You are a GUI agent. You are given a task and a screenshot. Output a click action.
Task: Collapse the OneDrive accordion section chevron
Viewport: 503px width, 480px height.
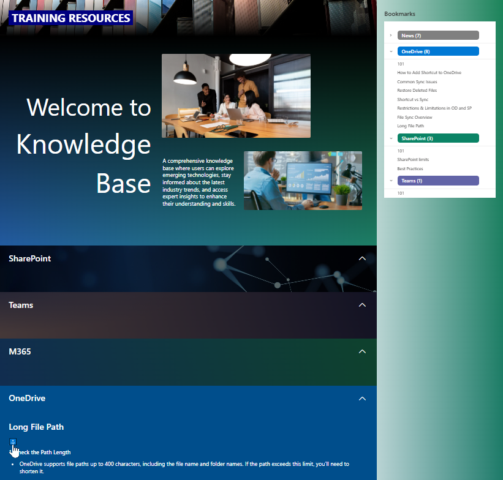(x=362, y=399)
